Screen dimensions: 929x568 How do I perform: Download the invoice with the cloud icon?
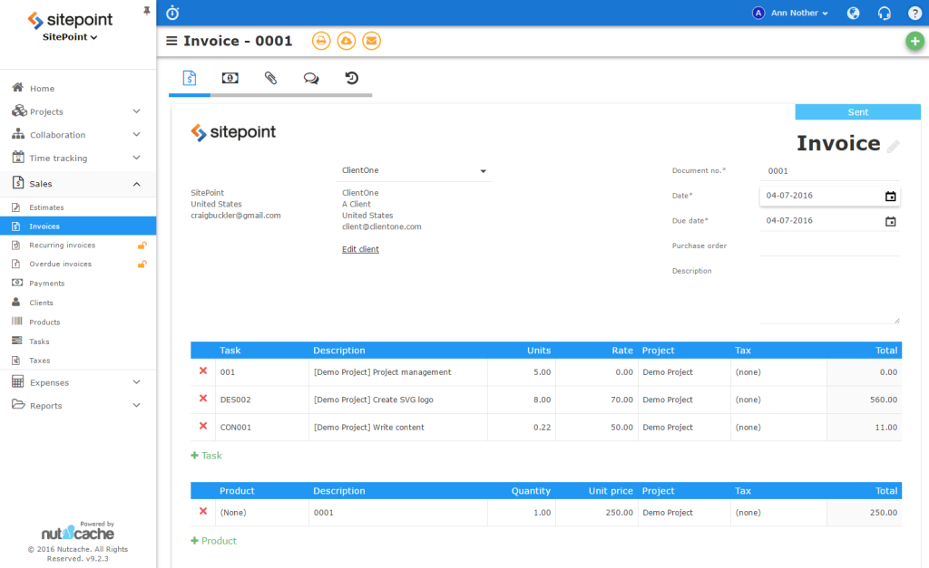coord(346,41)
